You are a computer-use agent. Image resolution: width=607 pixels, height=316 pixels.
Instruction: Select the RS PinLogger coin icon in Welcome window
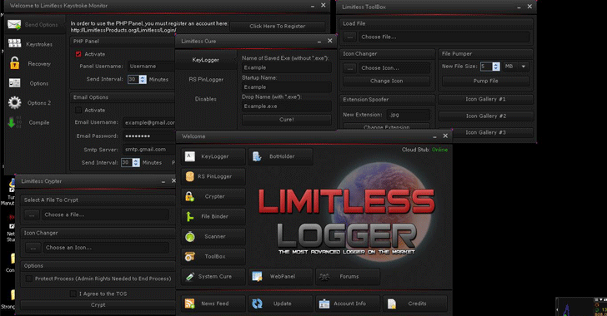(x=190, y=176)
